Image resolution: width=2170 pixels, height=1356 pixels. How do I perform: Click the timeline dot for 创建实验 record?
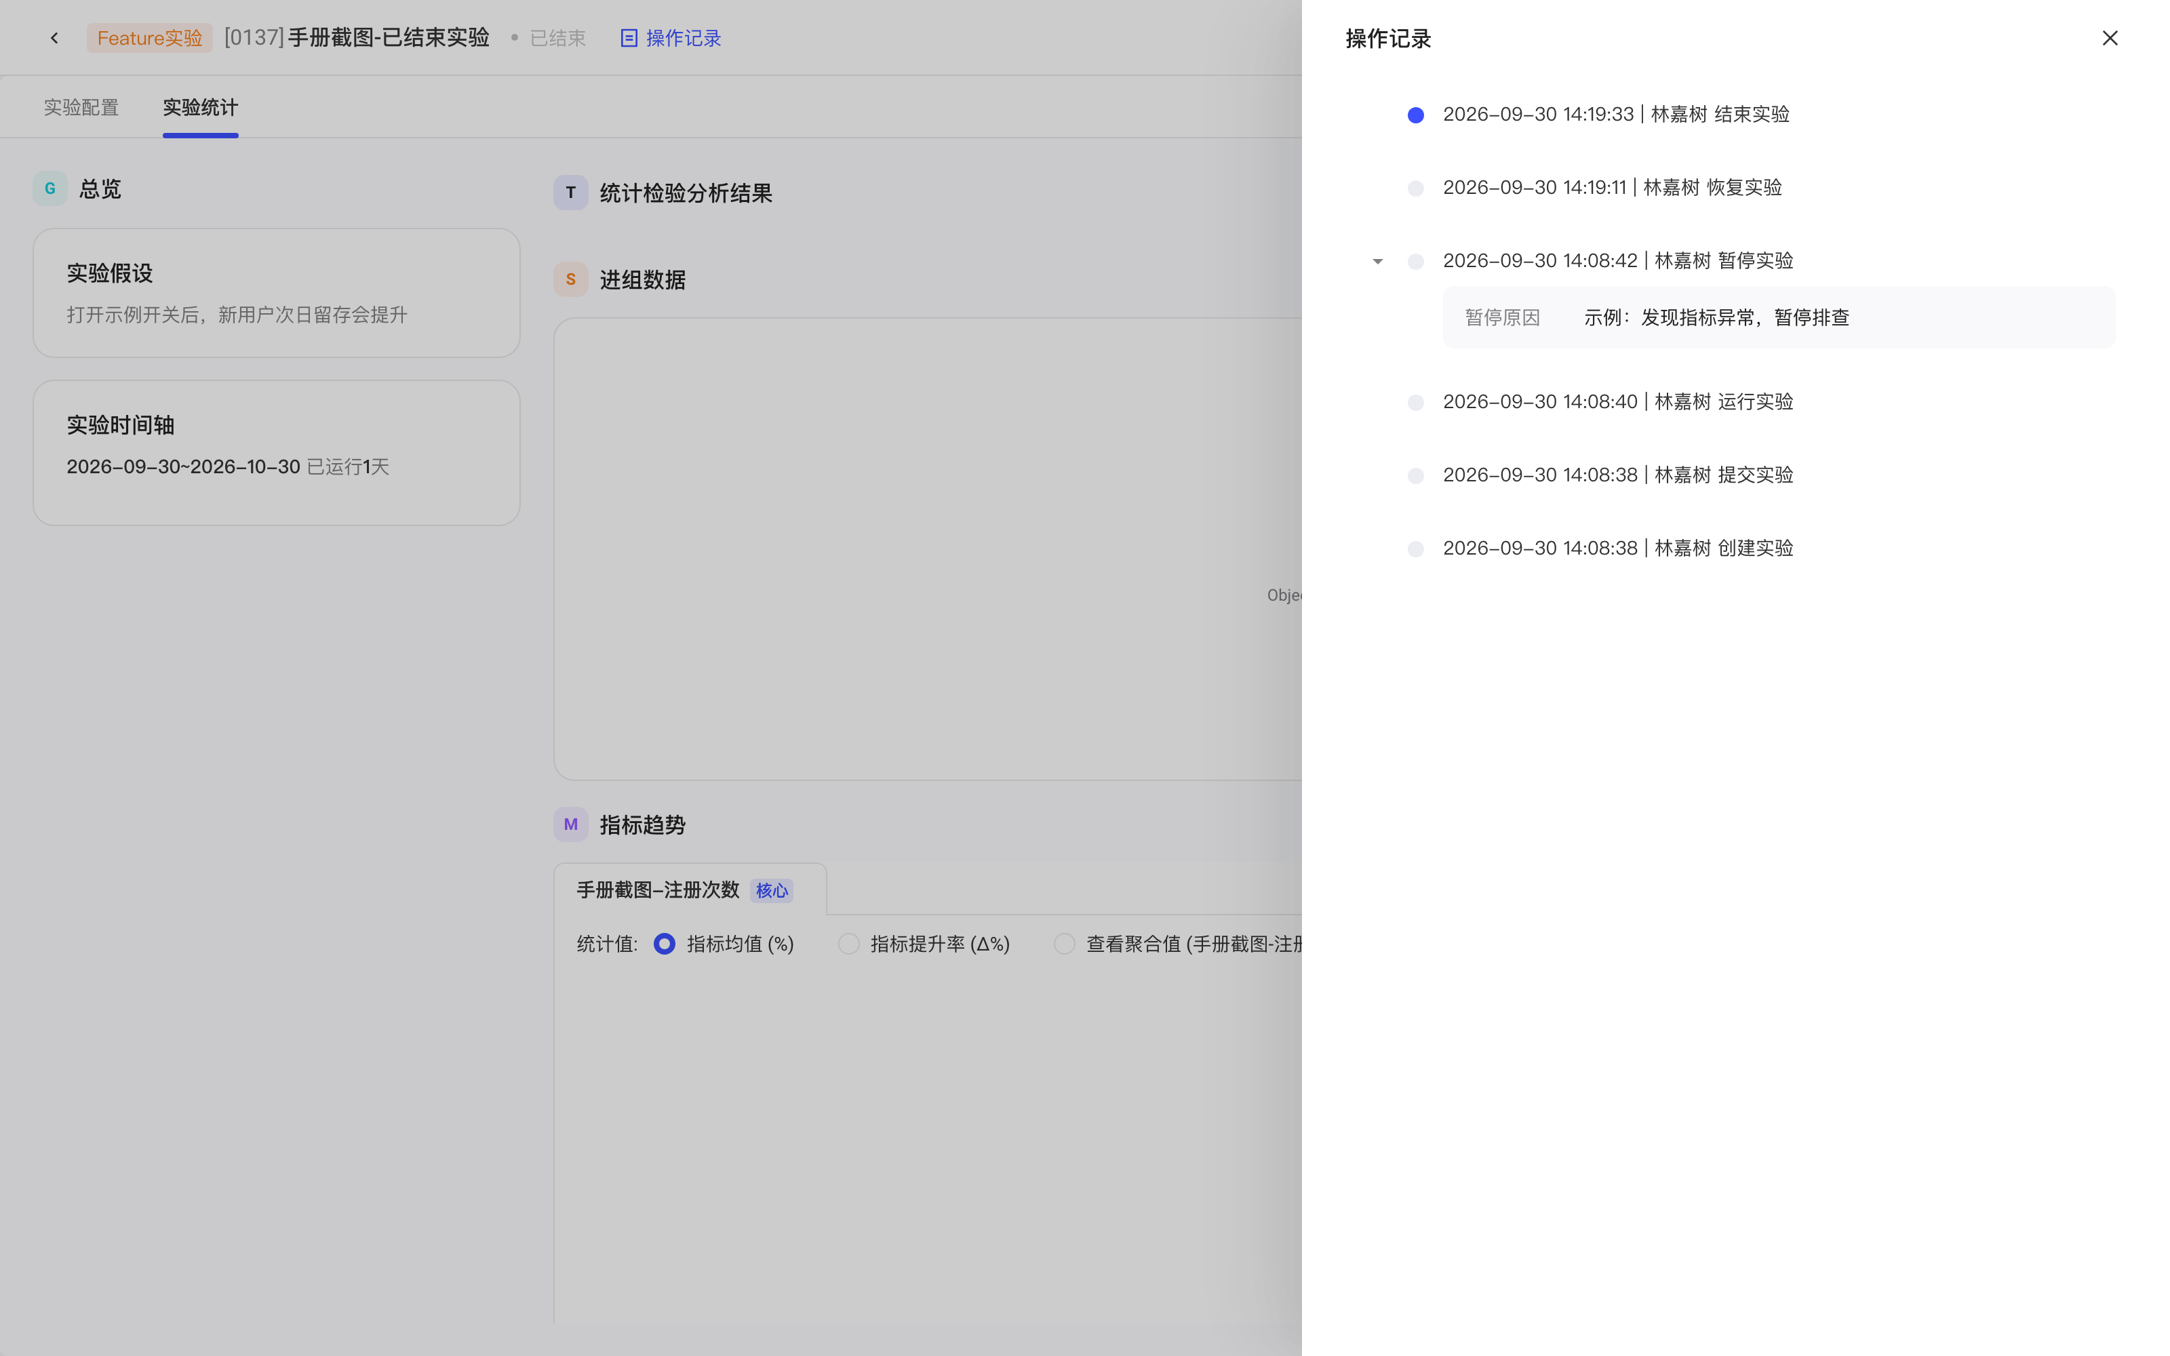[1416, 549]
